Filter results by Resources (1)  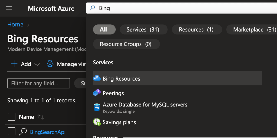(197, 29)
